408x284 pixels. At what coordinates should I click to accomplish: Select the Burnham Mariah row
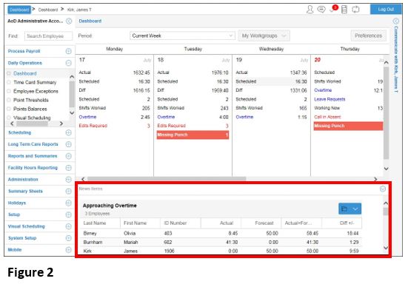coord(221,242)
